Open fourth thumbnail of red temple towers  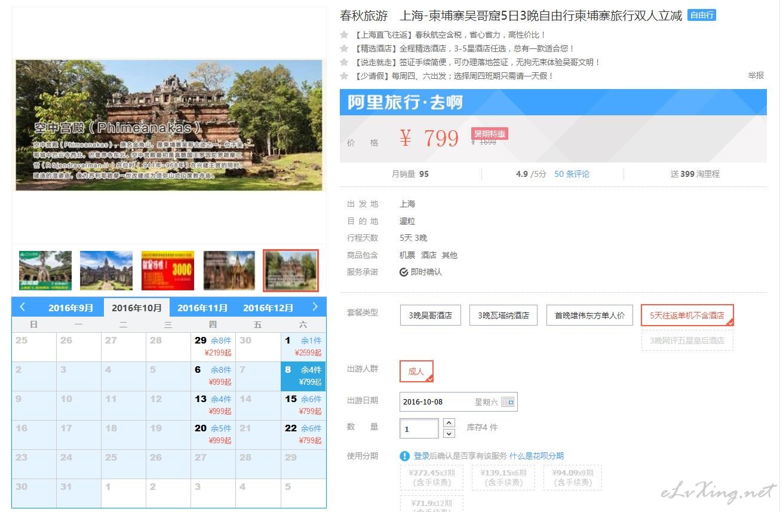pos(229,271)
